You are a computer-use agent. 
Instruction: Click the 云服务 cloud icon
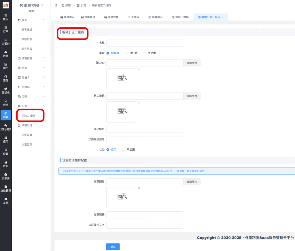pos(6,176)
